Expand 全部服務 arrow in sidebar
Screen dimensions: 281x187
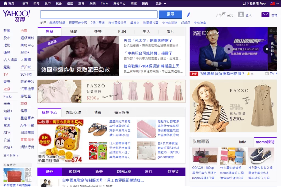tap(17, 155)
